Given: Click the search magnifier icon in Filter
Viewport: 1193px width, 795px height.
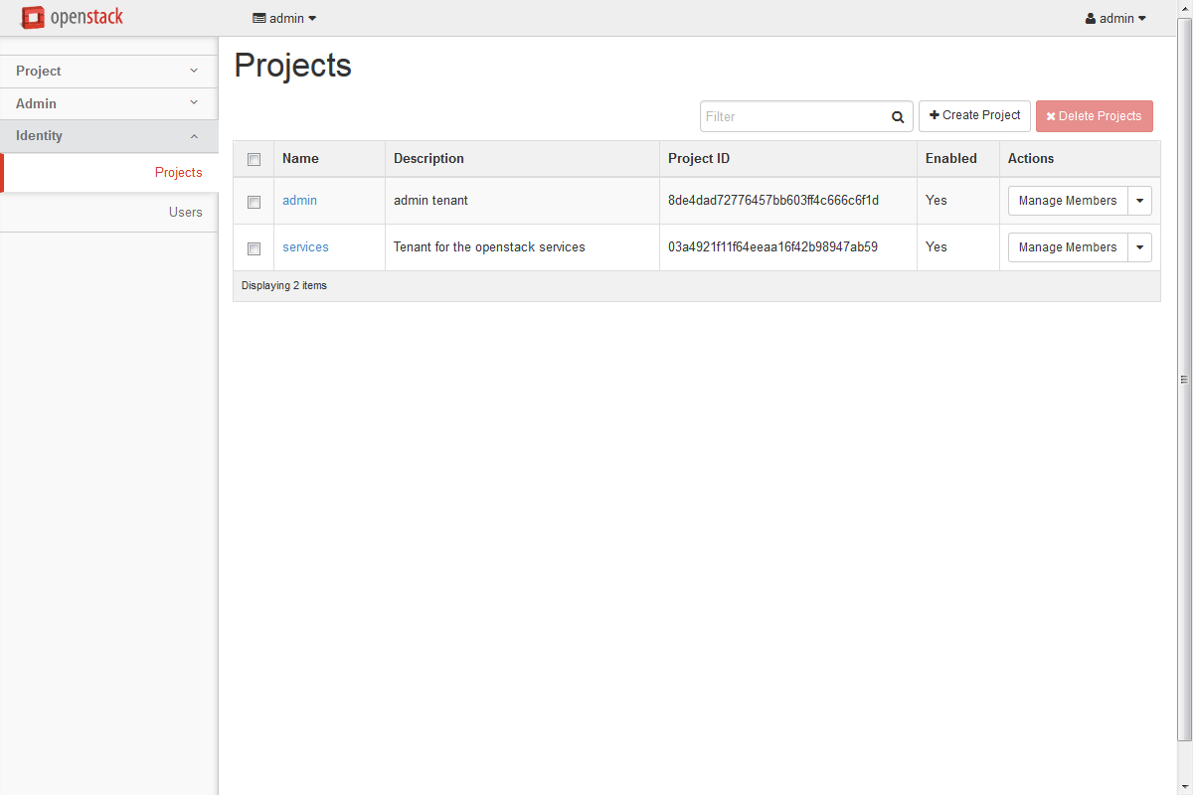Looking at the screenshot, I should tap(898, 117).
